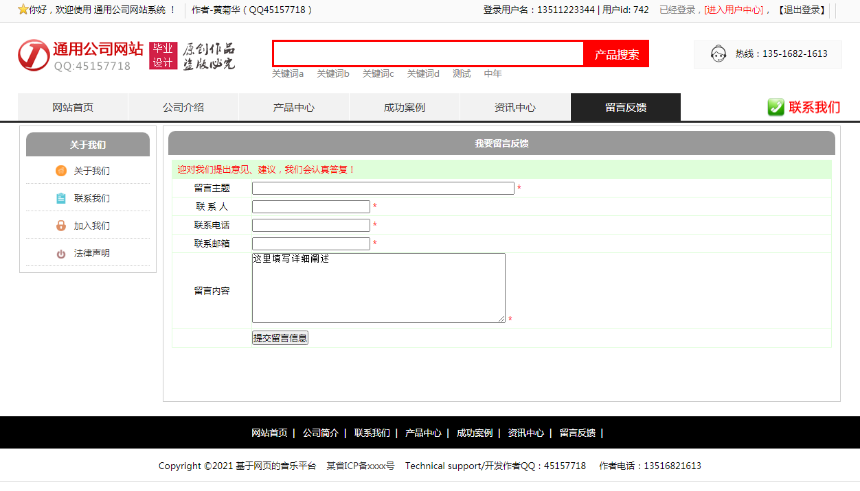Click the 关键词c search keyword link

pyautogui.click(x=378, y=73)
